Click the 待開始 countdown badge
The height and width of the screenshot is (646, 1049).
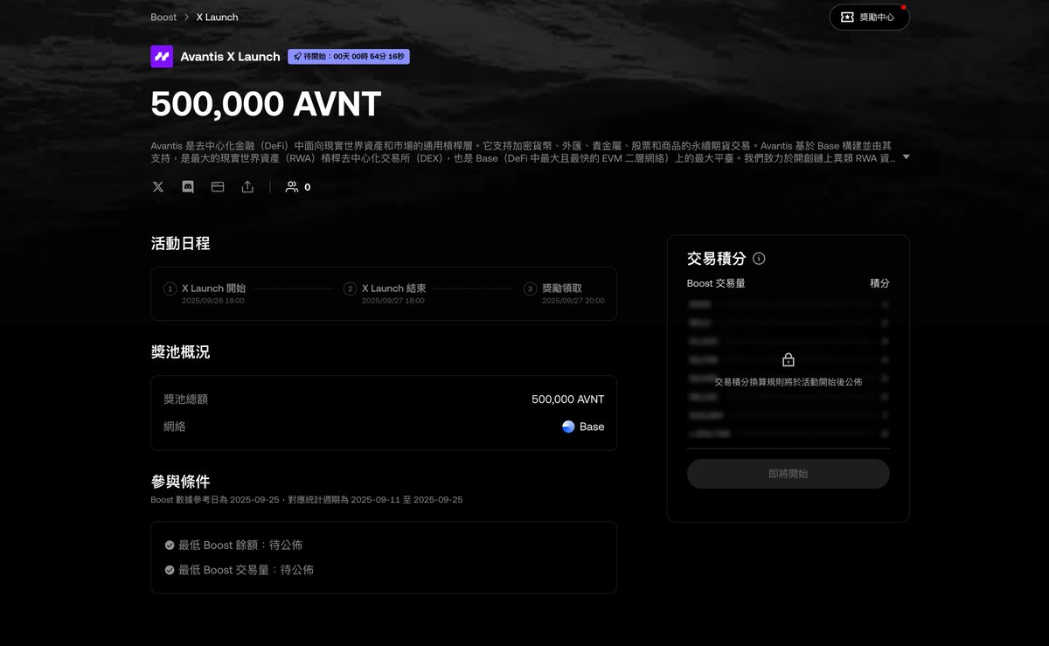pos(349,57)
